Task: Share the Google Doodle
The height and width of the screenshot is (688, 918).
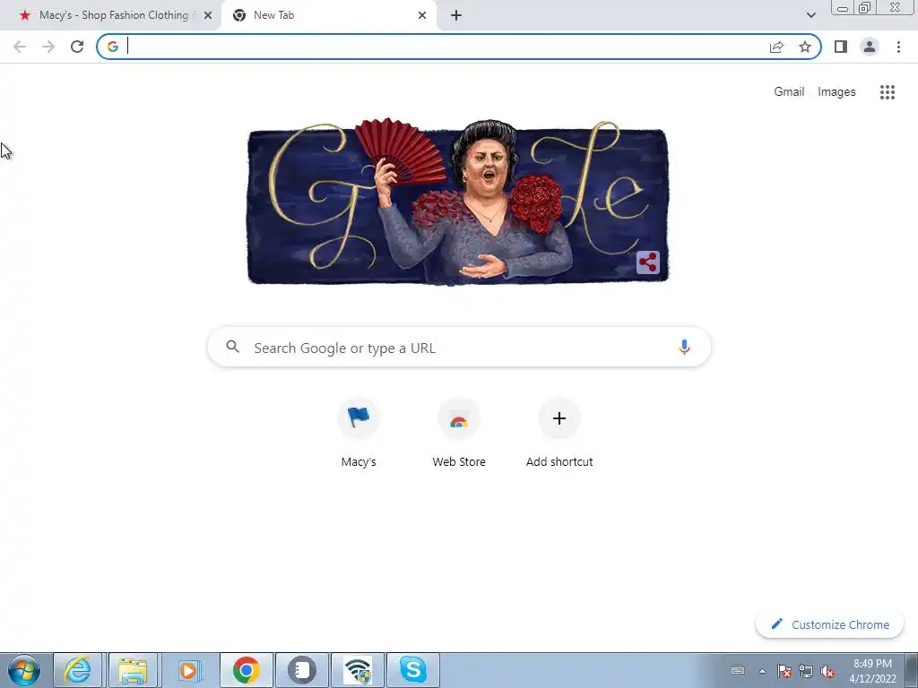Action: click(647, 262)
